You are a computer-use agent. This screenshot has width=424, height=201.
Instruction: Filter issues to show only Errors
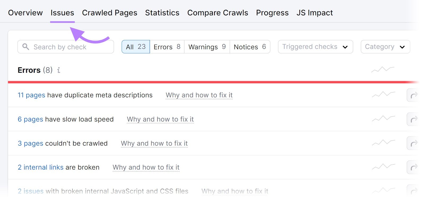(x=167, y=47)
